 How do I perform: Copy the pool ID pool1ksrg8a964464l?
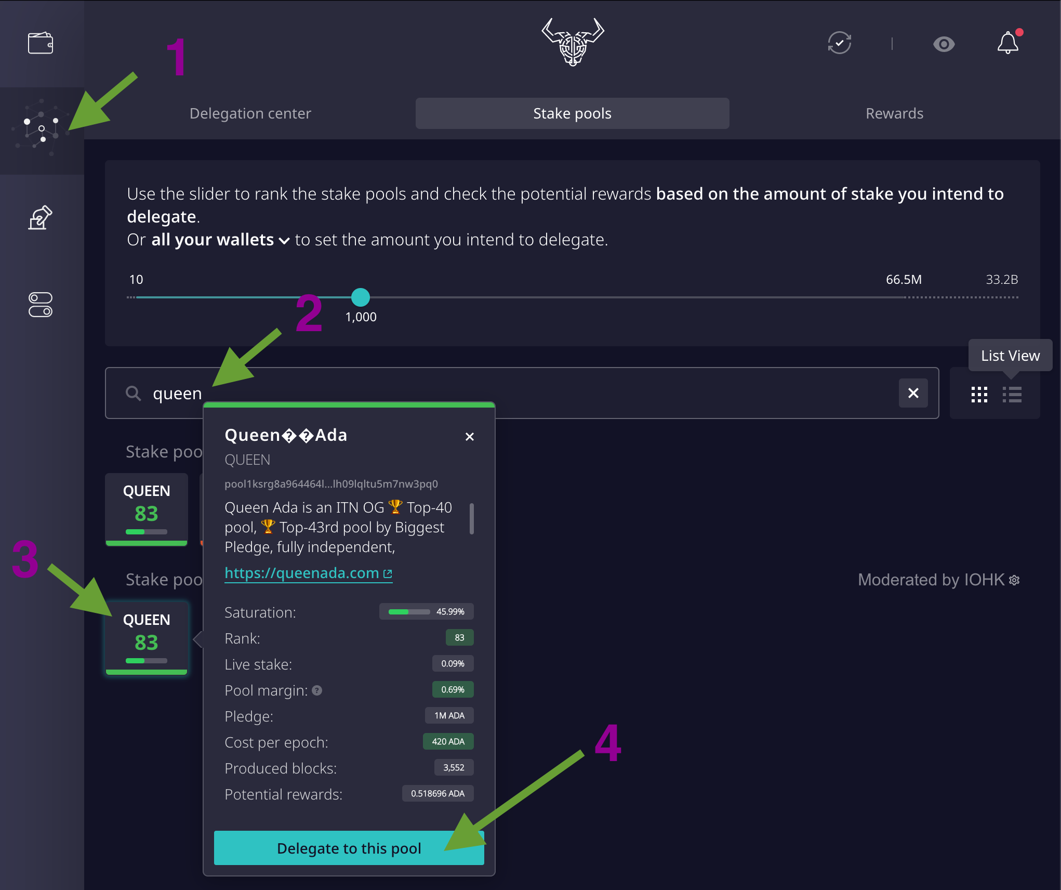pos(331,484)
